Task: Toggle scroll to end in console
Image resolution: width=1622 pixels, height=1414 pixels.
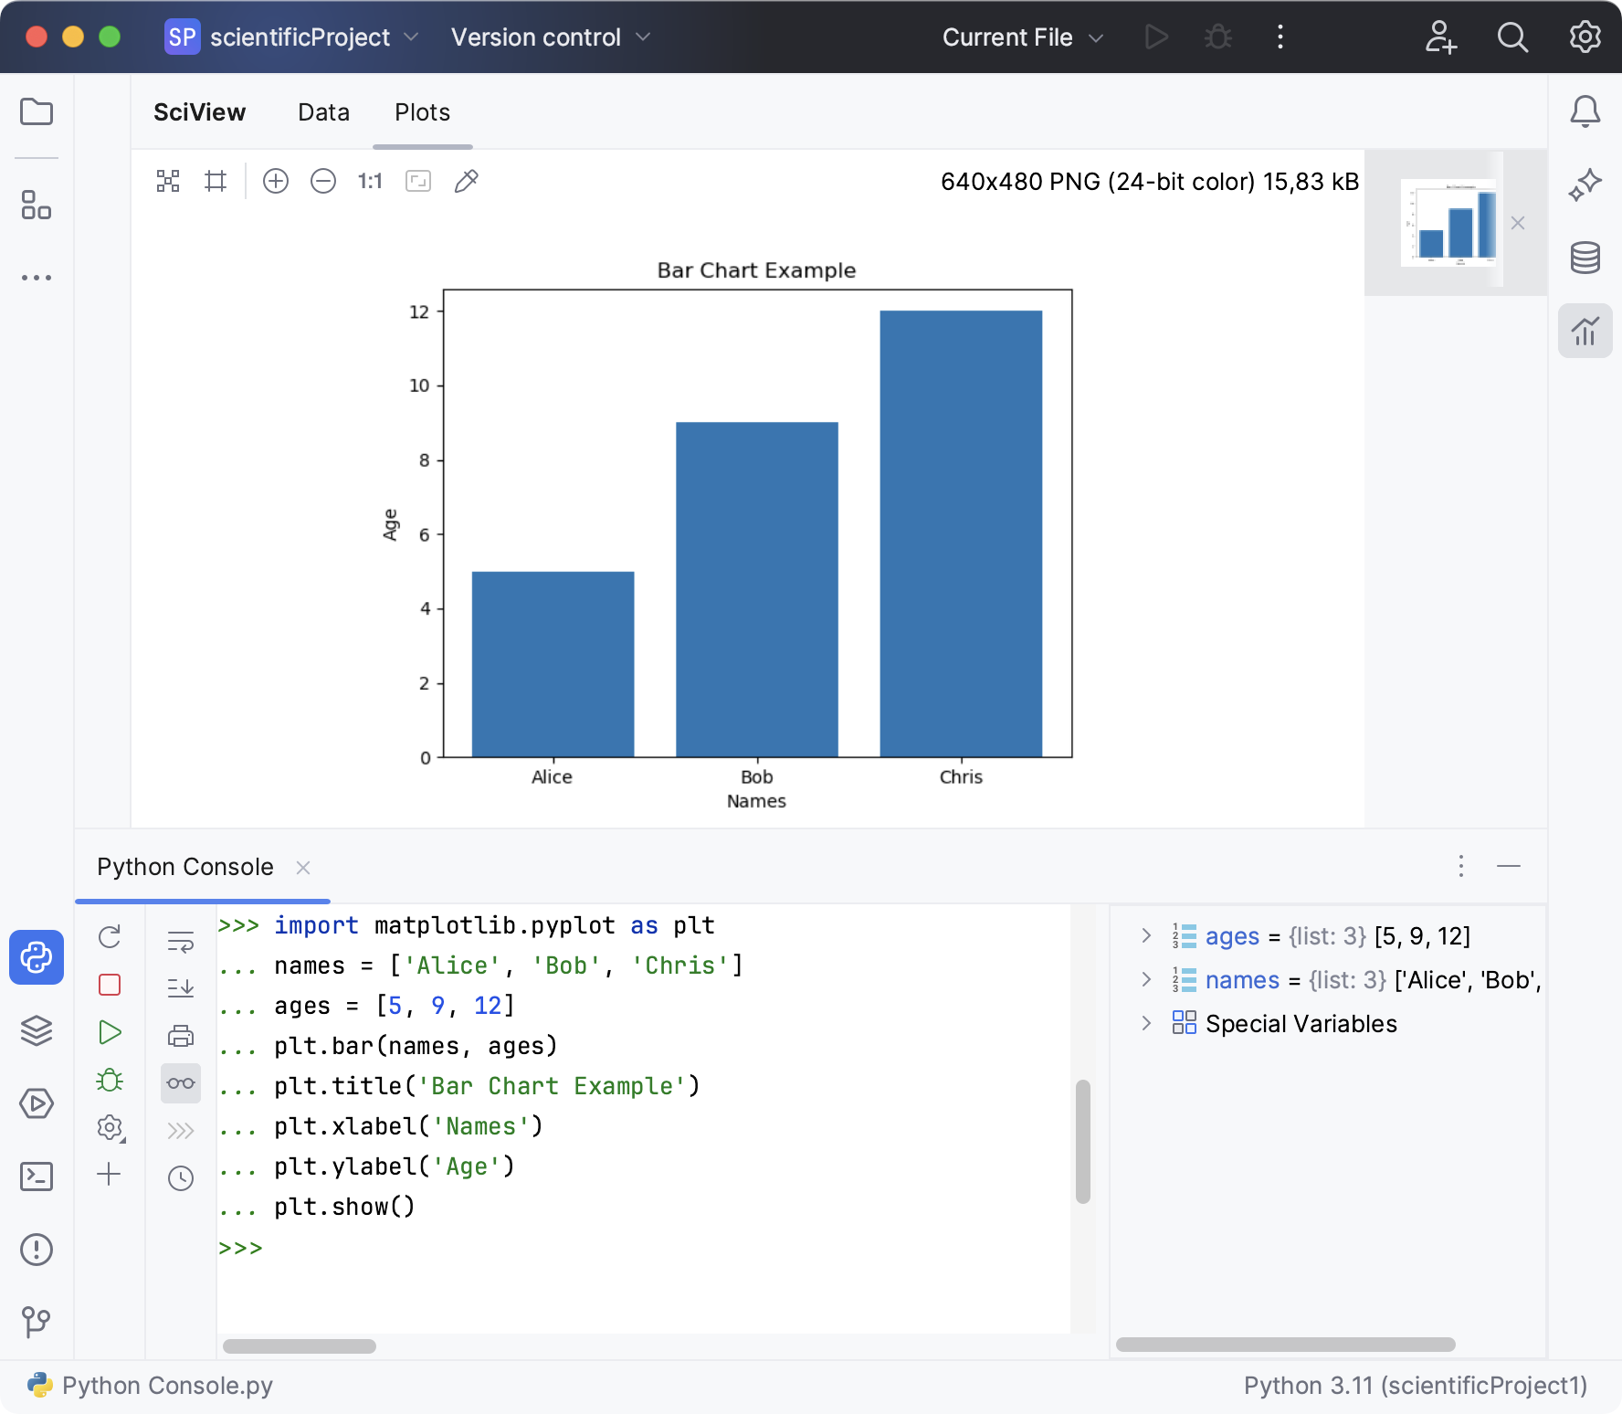Action: pos(180,987)
